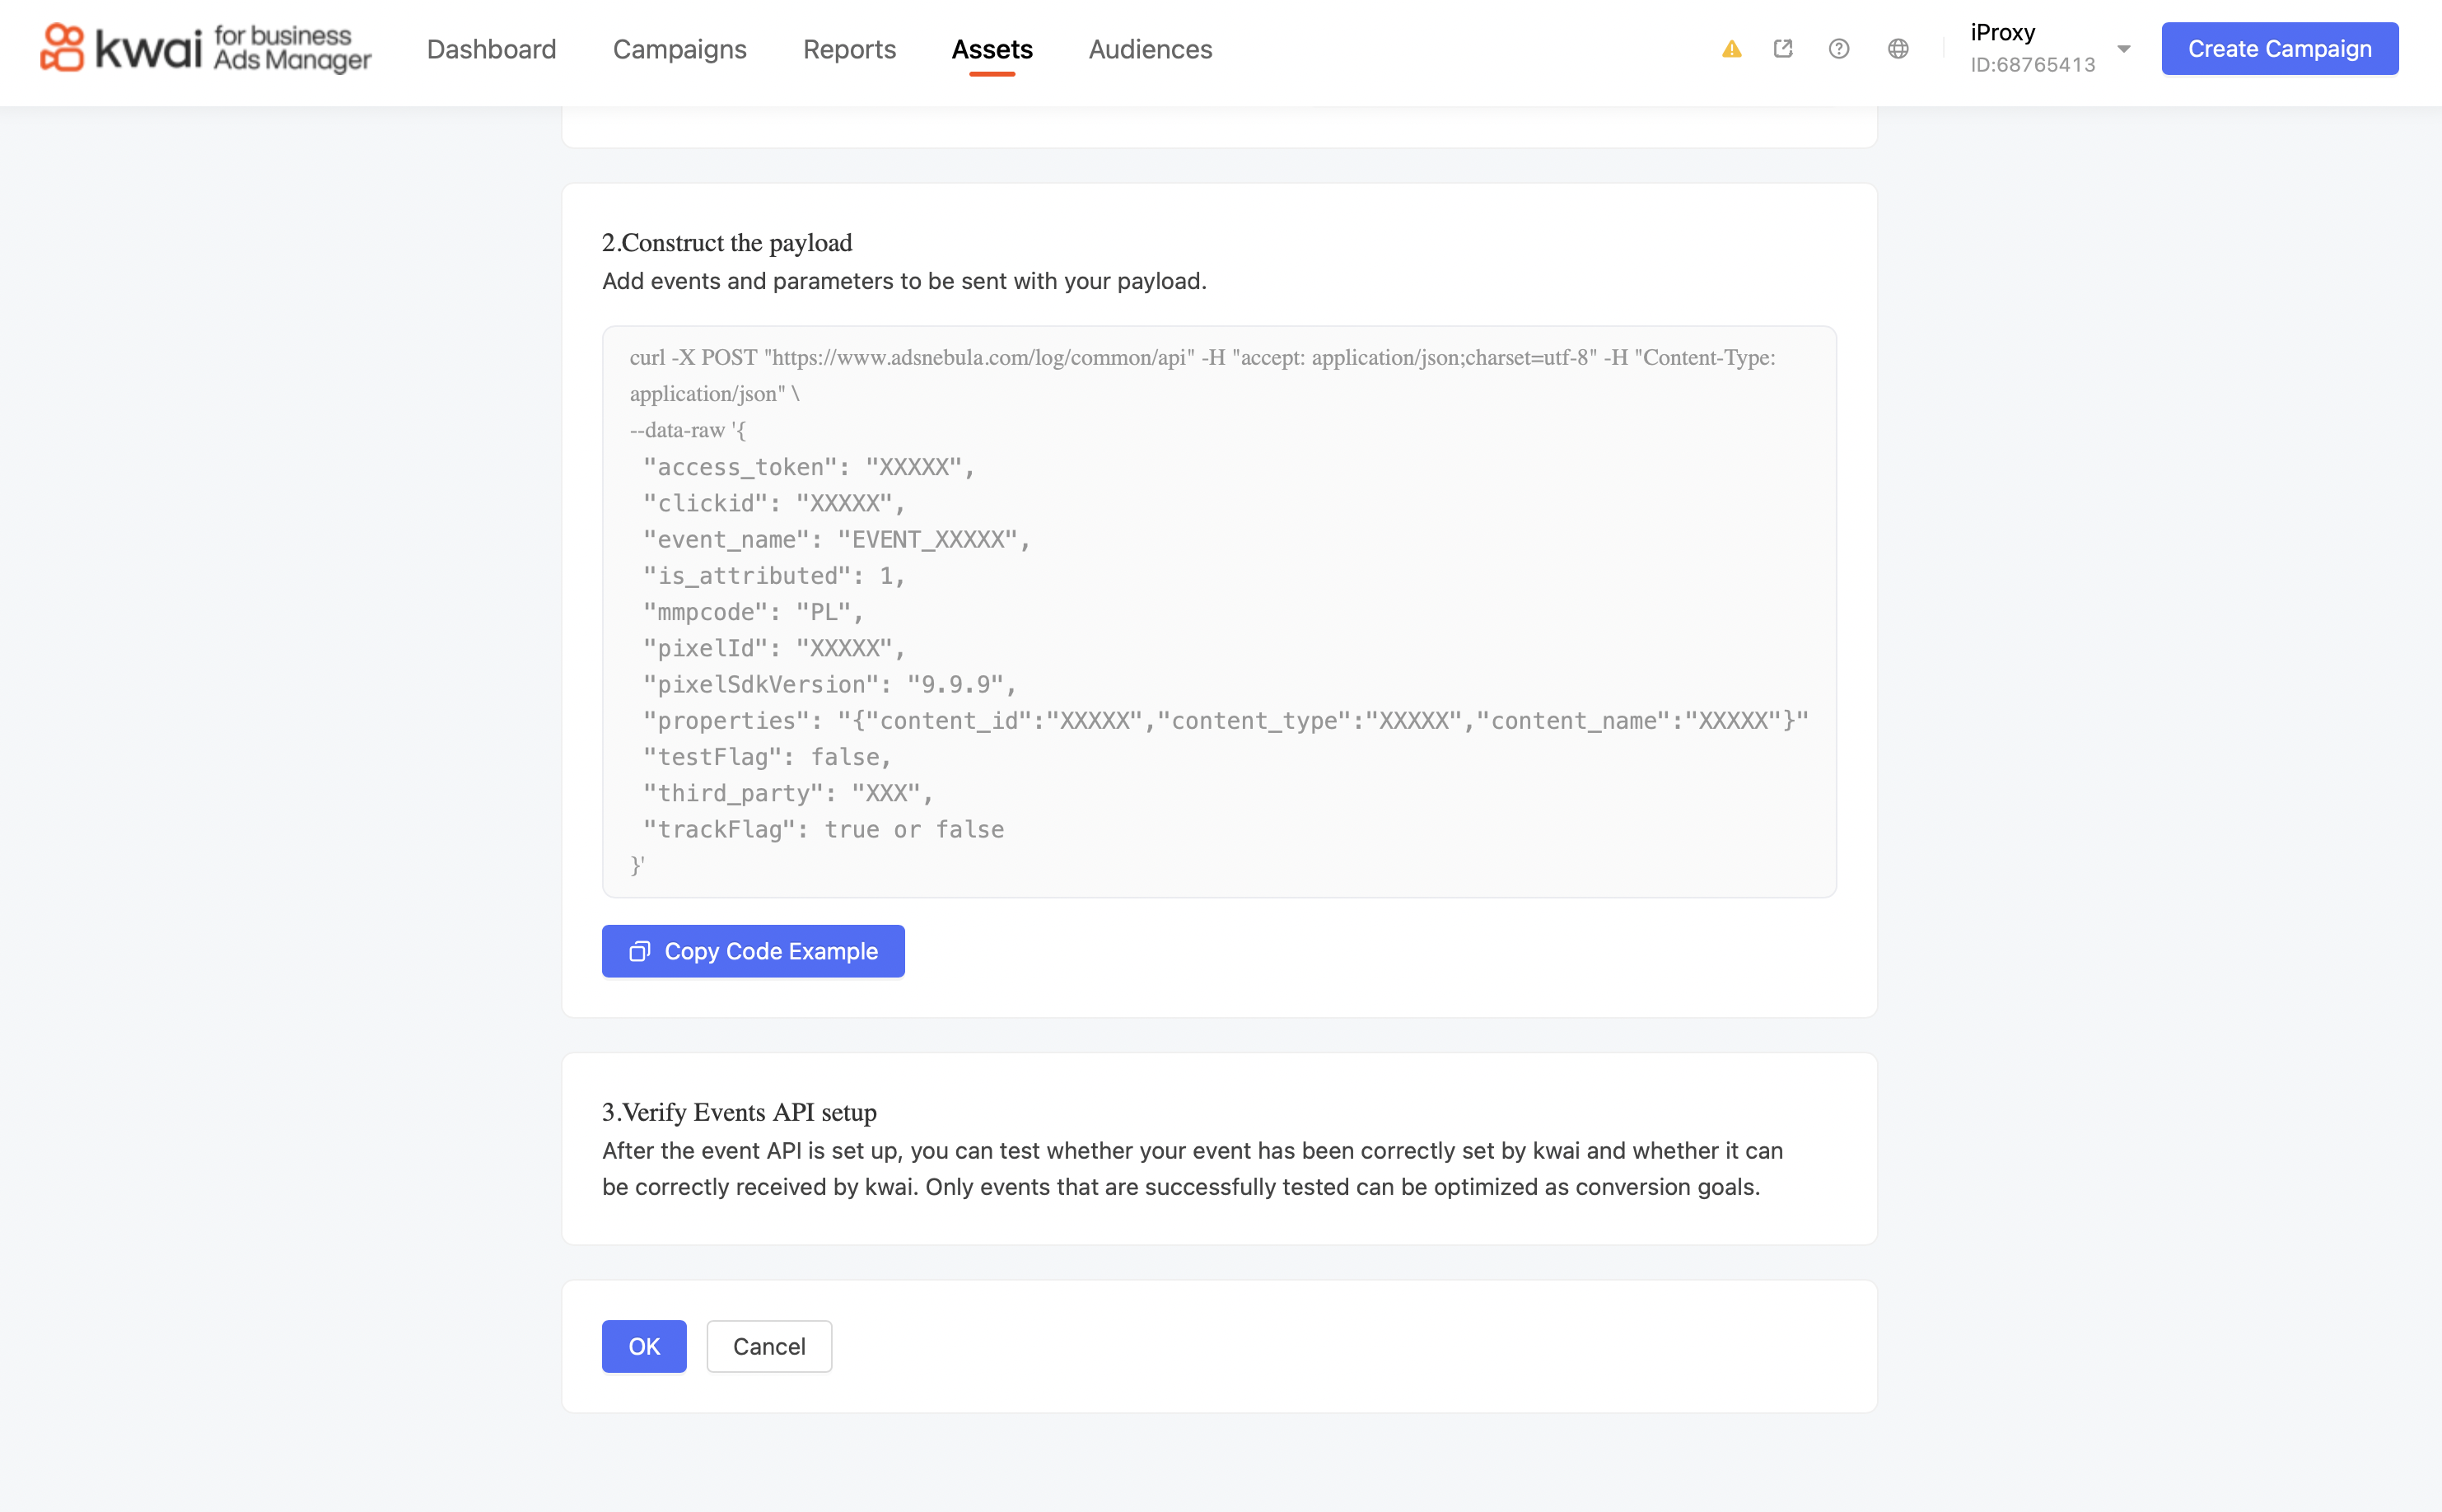Go to the Dashboard tab

[x=491, y=49]
